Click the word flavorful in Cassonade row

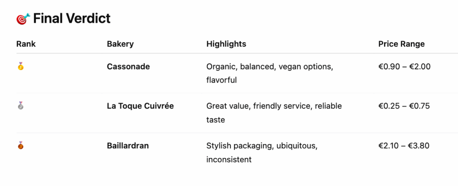(x=221, y=80)
